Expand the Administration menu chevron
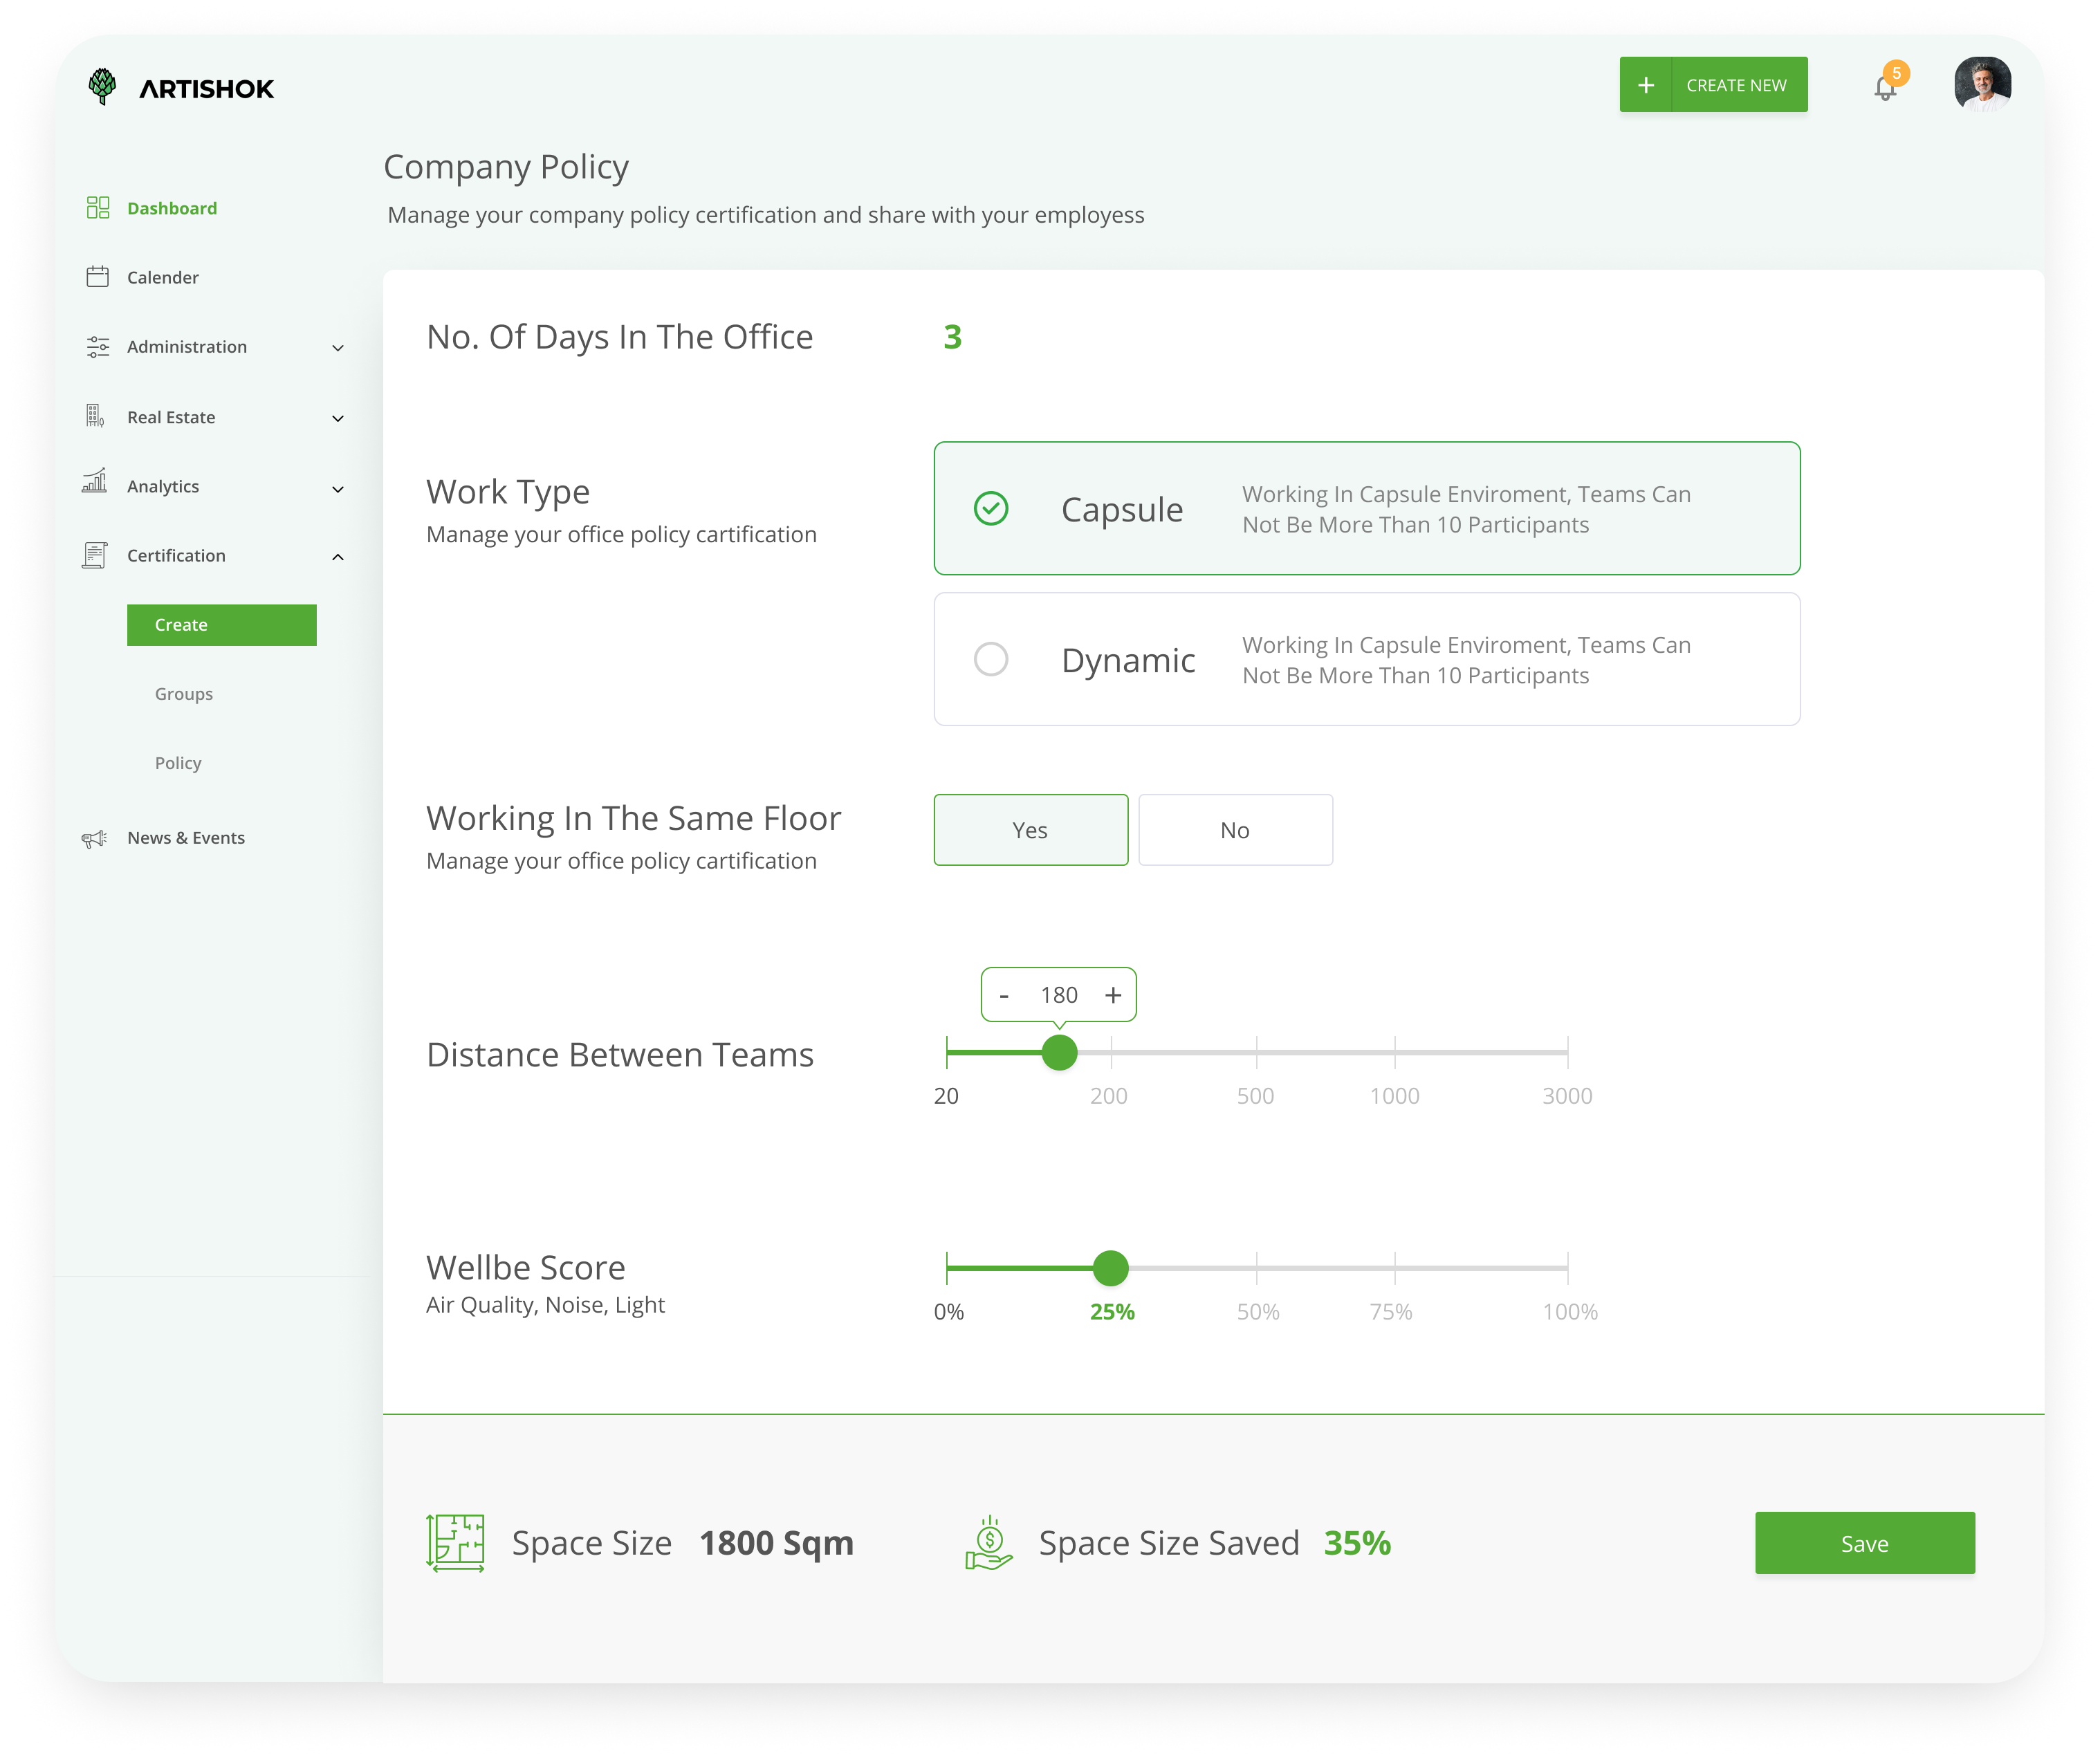This screenshot has width=2100, height=1758. pyautogui.click(x=338, y=348)
